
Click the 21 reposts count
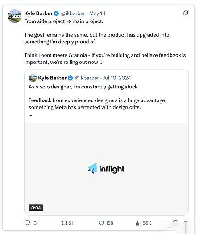pyautogui.click(x=71, y=223)
